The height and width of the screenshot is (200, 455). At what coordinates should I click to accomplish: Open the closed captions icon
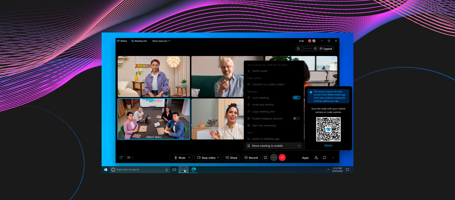click(x=129, y=157)
